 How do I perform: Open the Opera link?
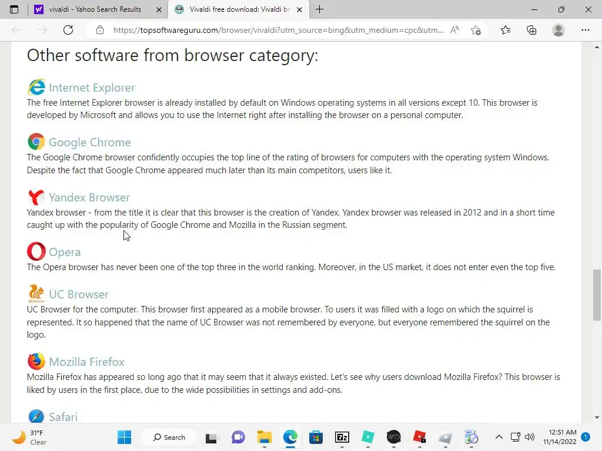(65, 253)
